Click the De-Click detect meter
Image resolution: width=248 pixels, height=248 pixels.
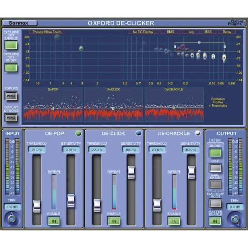(114, 192)
